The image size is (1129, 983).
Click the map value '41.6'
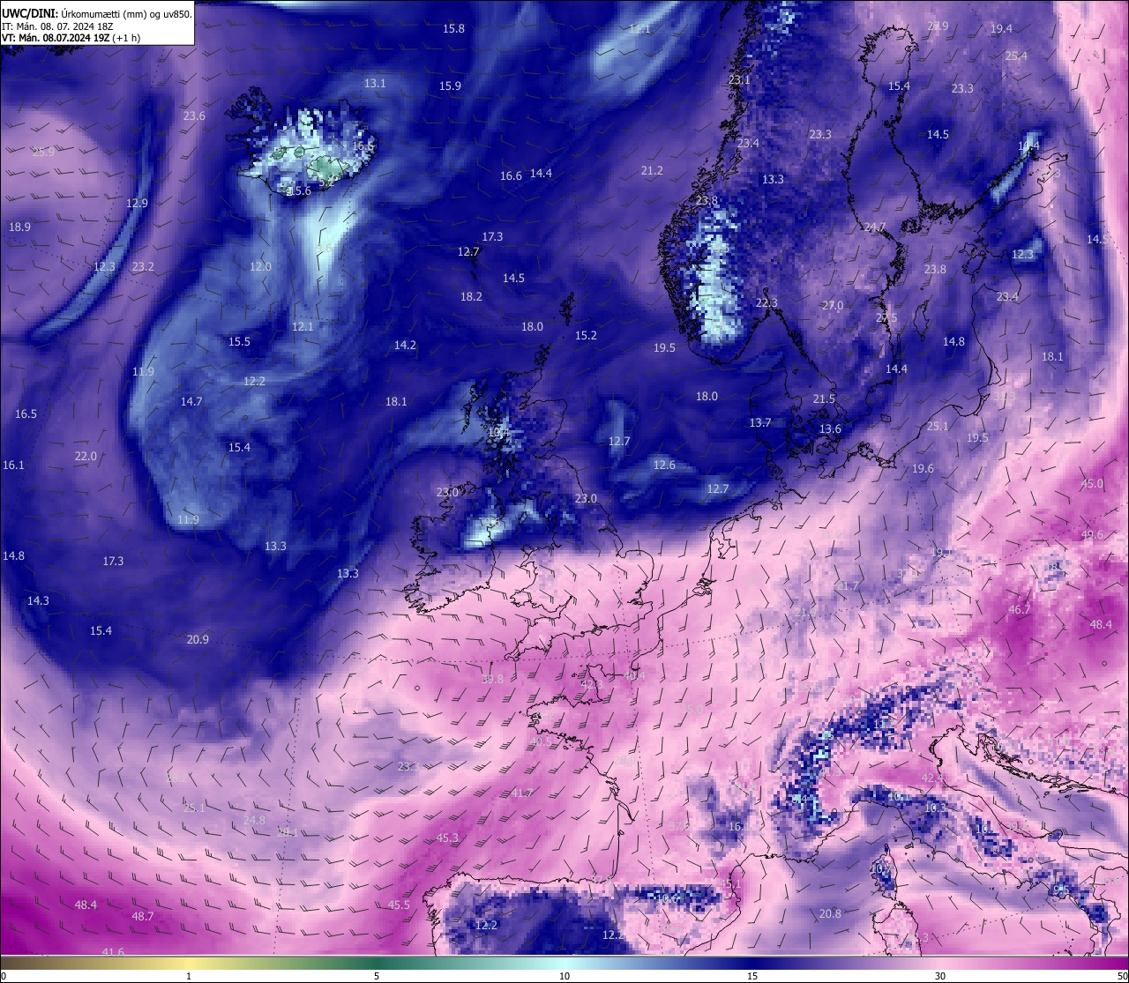tap(113, 953)
